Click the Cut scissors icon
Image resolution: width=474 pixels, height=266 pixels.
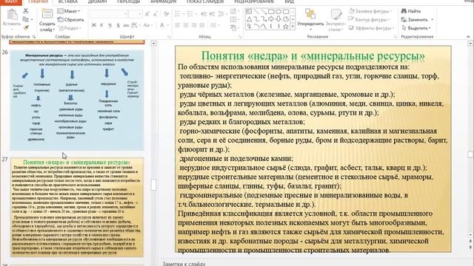[x=26, y=11]
